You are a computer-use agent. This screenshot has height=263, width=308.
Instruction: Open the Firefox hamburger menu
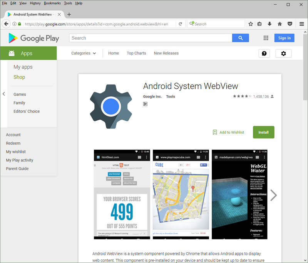pyautogui.click(x=302, y=24)
